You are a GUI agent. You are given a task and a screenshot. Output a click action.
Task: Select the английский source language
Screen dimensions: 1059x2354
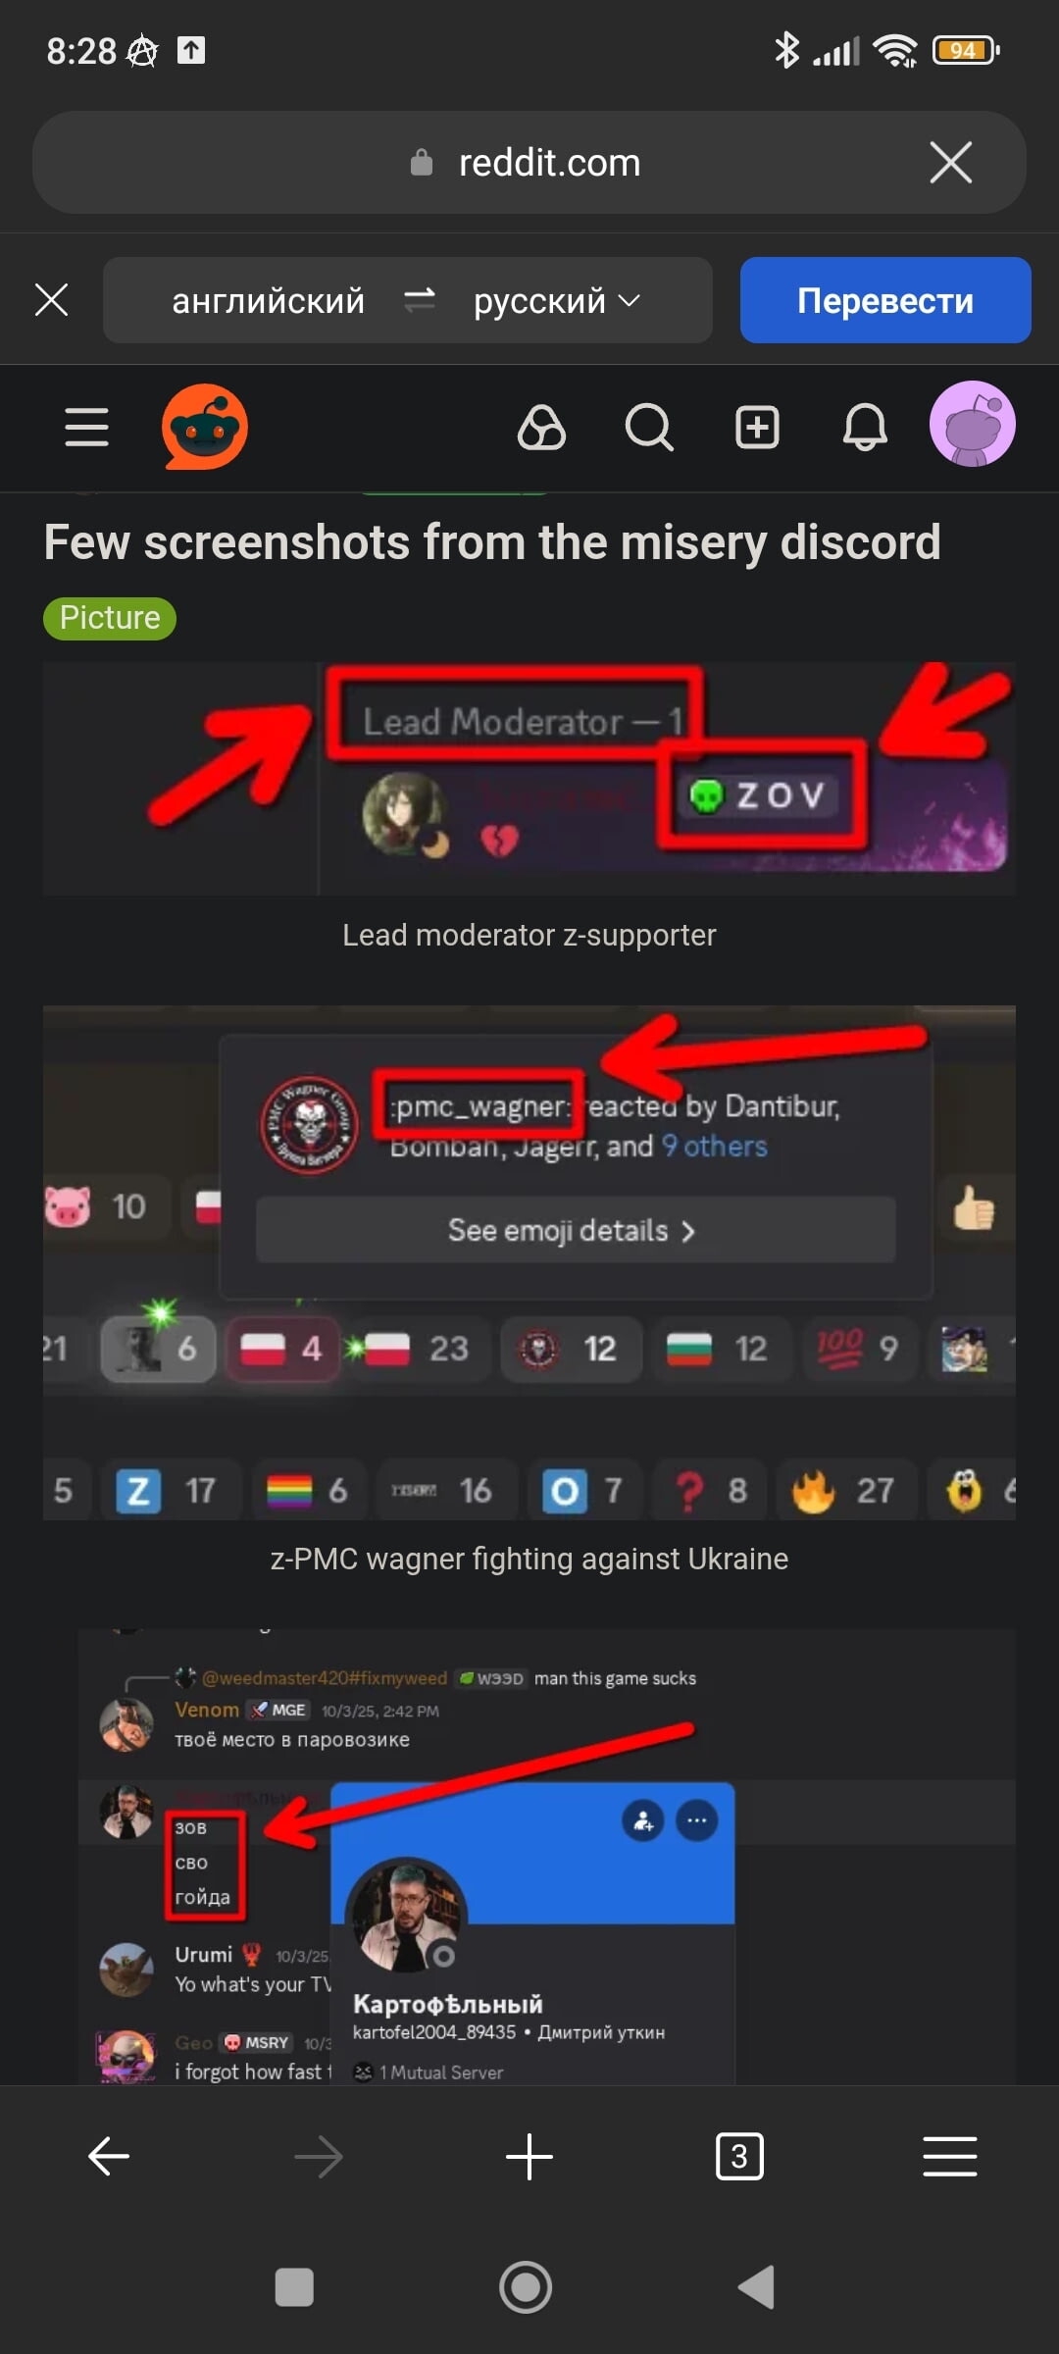click(x=269, y=300)
